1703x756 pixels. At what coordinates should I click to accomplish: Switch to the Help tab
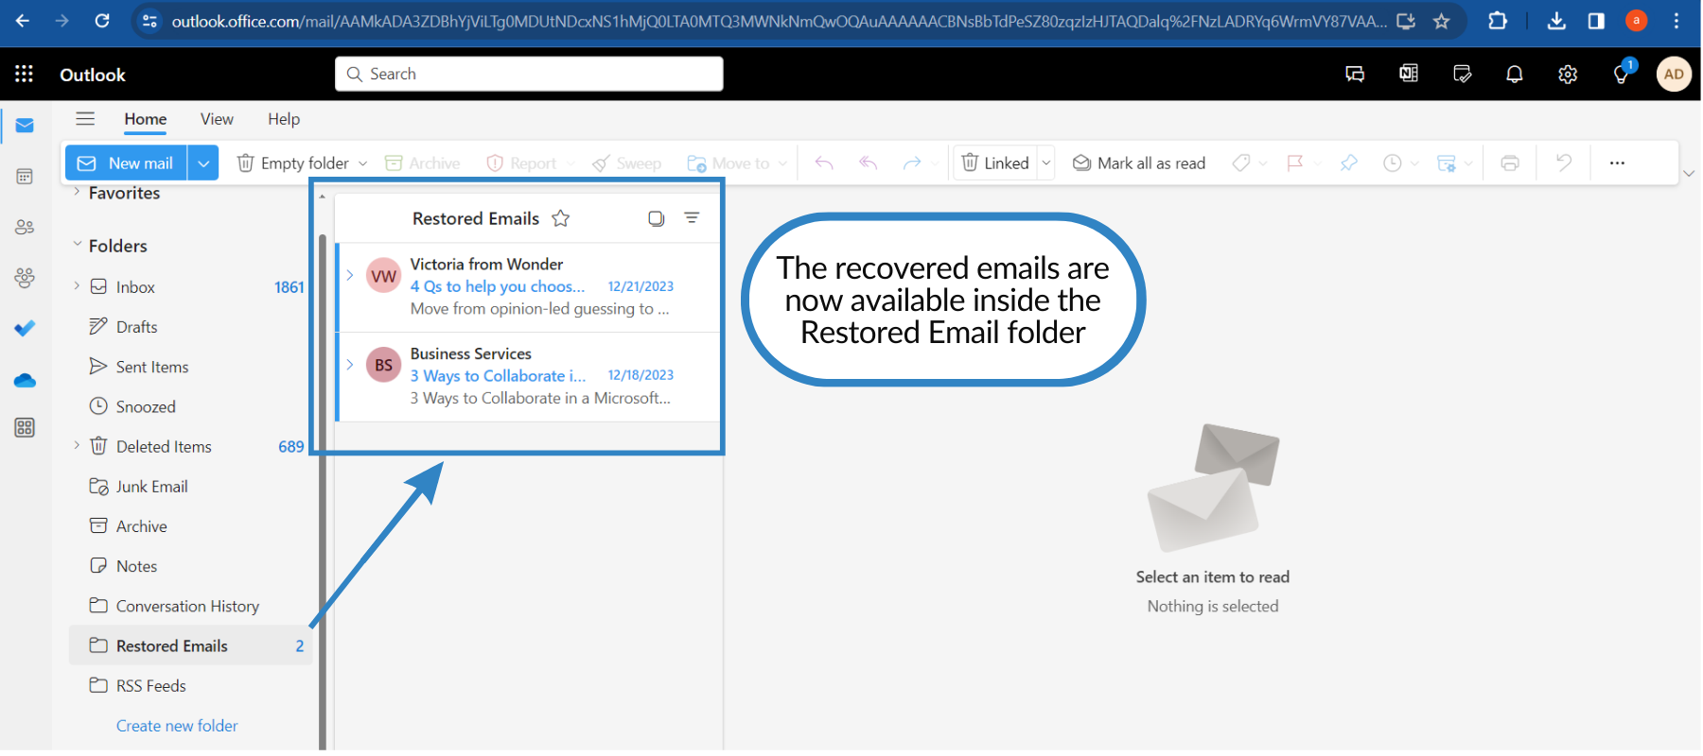click(284, 119)
